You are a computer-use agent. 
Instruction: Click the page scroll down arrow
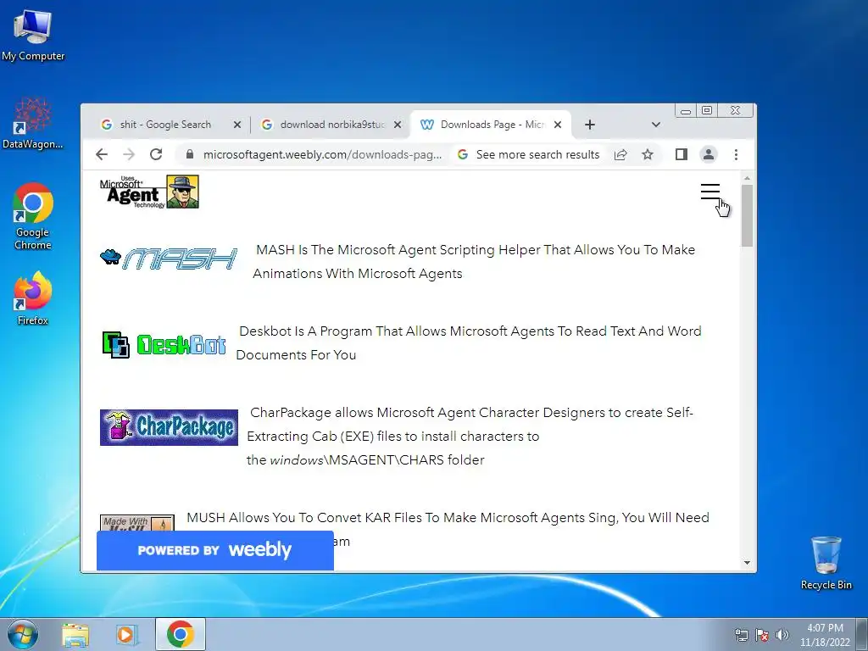(747, 563)
